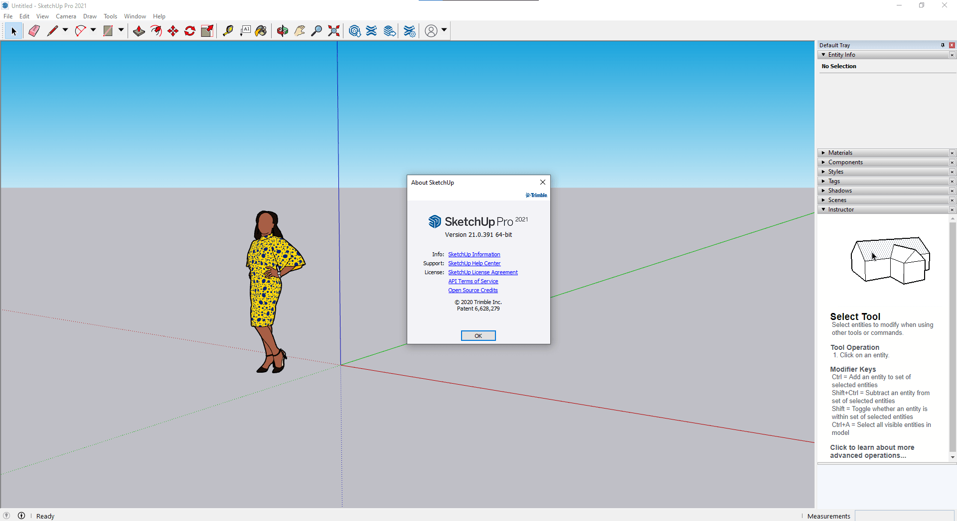Select the Push/Pull tool
The image size is (957, 521).
[x=139, y=31]
